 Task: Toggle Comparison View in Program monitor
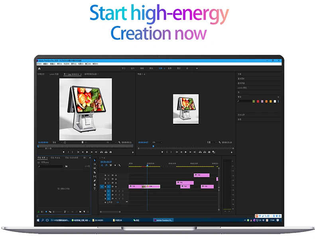pos(214,152)
